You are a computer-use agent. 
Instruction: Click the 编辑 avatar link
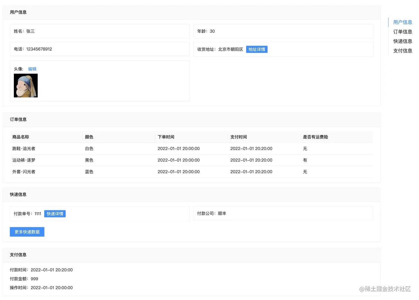click(x=32, y=69)
